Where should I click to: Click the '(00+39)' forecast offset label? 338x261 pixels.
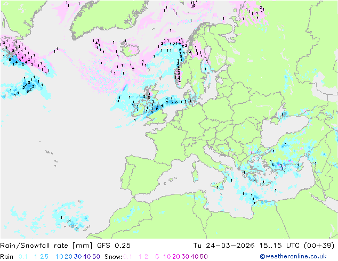319,246
